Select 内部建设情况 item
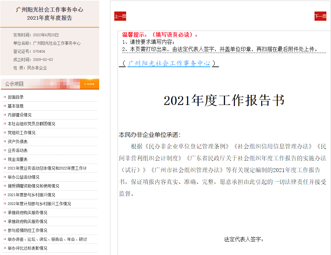The image size is (331, 255). [19, 115]
